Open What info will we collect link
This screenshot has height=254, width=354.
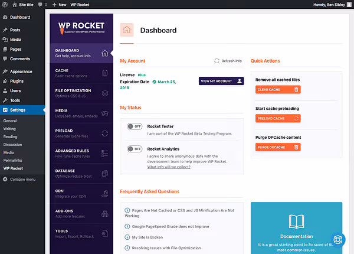click(169, 167)
